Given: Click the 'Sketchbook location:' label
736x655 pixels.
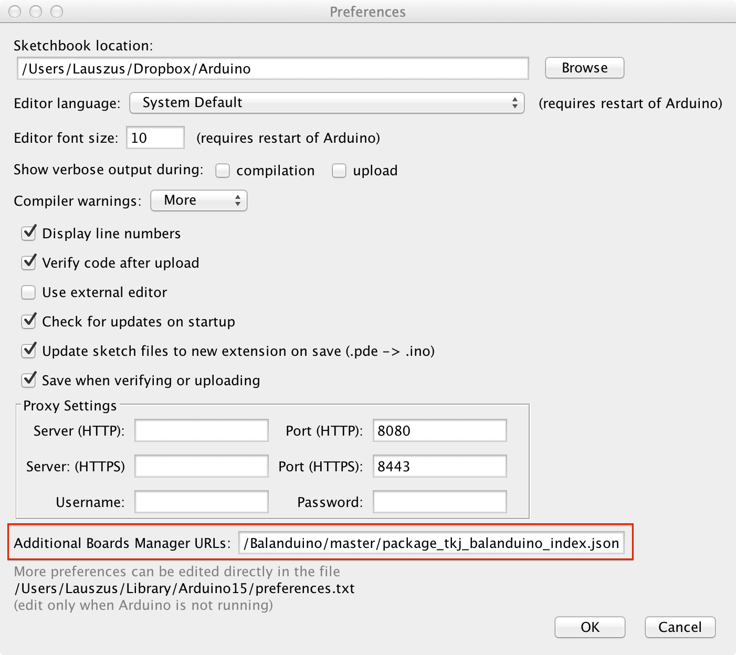Looking at the screenshot, I should 83,46.
